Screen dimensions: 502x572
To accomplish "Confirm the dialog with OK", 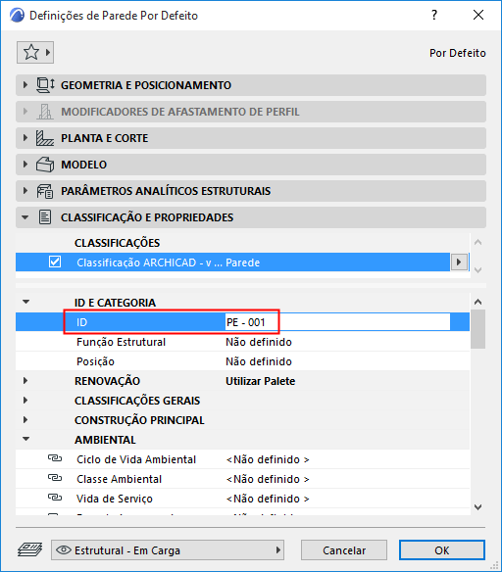I will click(442, 550).
